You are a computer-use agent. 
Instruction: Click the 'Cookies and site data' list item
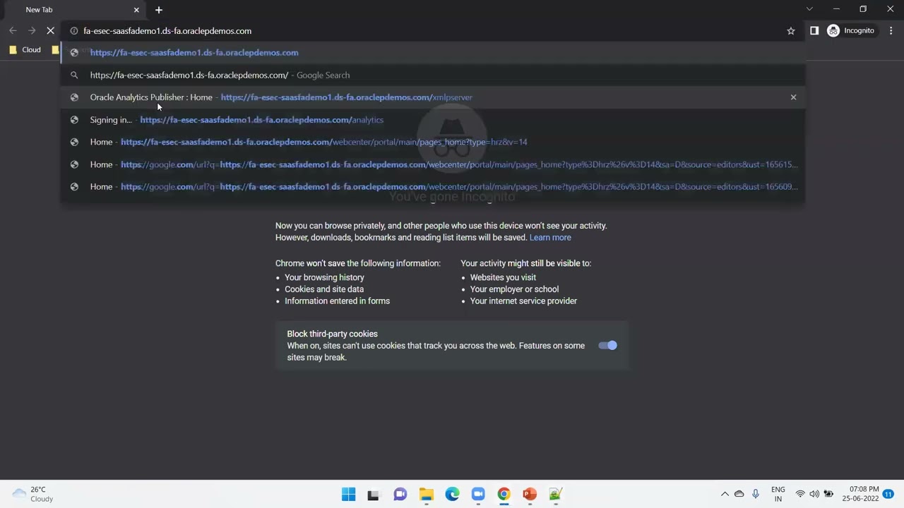324,289
